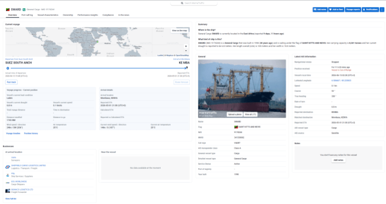The height and width of the screenshot is (204, 386).
Task: Click the flag icon in the Flag row
Action: pos(236,127)
